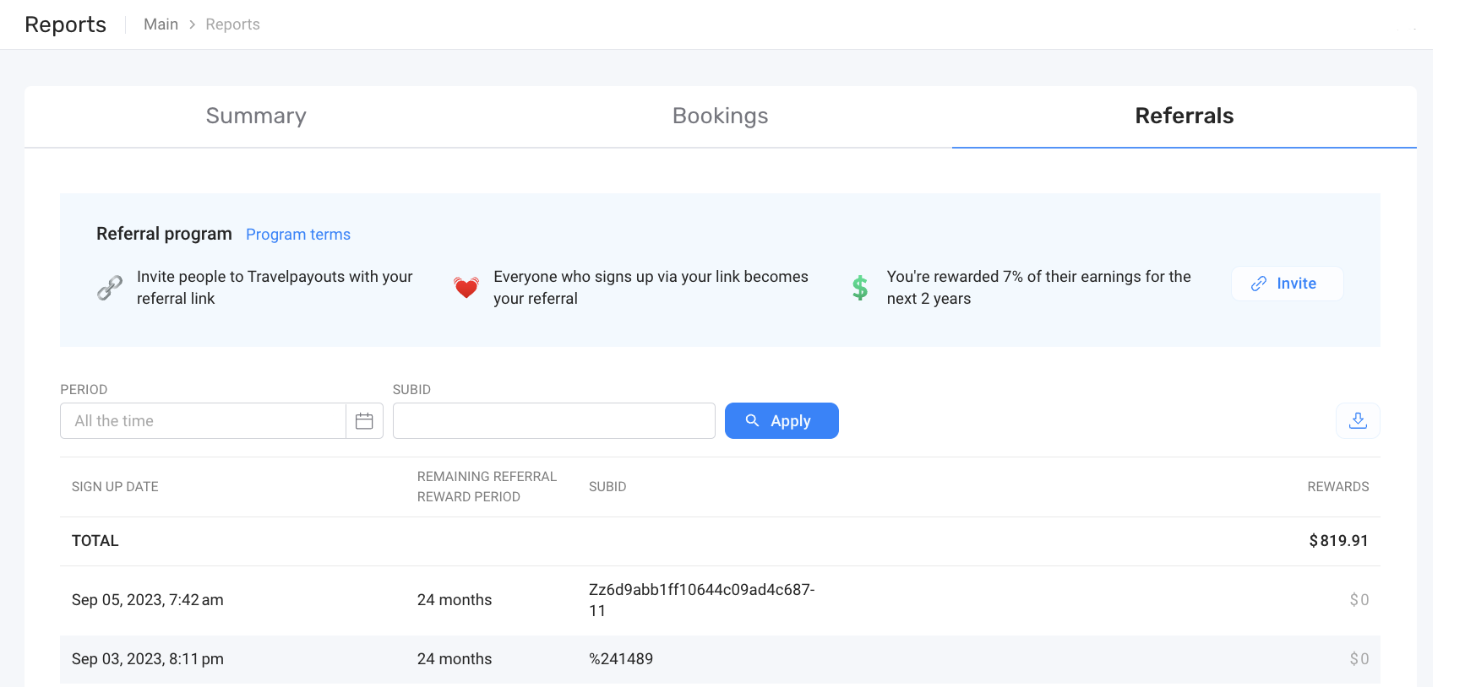Click 24 months in Sep 05 row

[x=455, y=600]
